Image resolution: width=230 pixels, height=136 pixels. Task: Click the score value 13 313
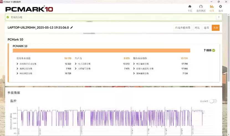pyautogui.click(x=126, y=64)
